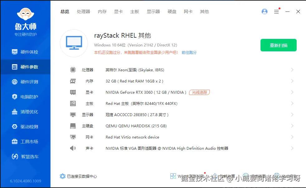Open 智慧选车 in the sidebar

(x=25, y=157)
